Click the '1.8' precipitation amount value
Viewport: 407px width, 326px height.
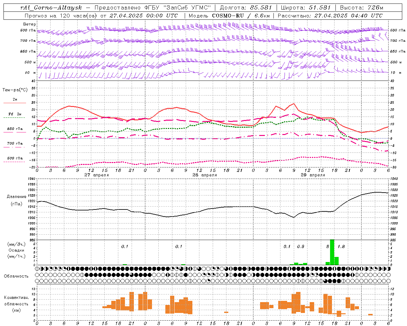[x=341, y=246]
